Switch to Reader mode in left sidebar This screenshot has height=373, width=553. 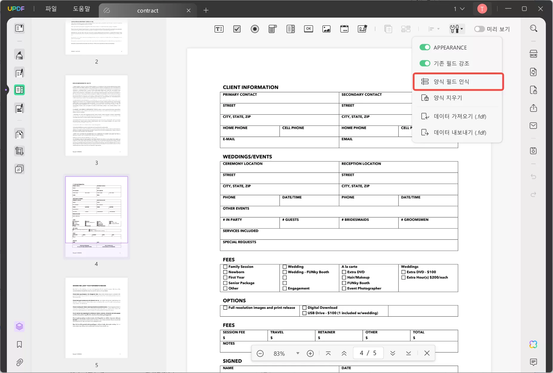point(19,28)
